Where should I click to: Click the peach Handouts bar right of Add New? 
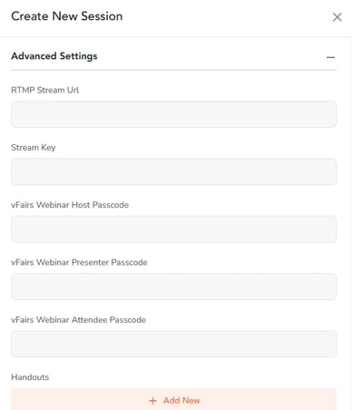coord(268,399)
